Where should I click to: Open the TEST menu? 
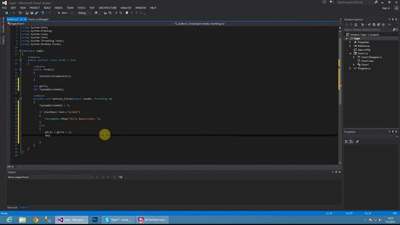click(x=92, y=8)
